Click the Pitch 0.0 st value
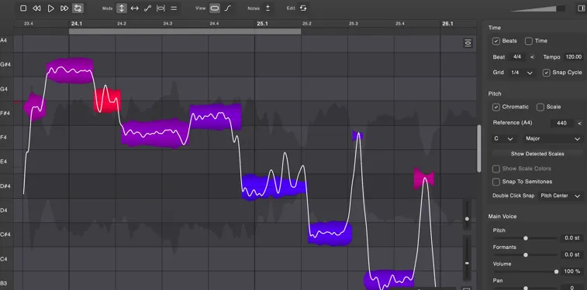Image resolution: width=587 pixels, height=290 pixels. (571, 238)
